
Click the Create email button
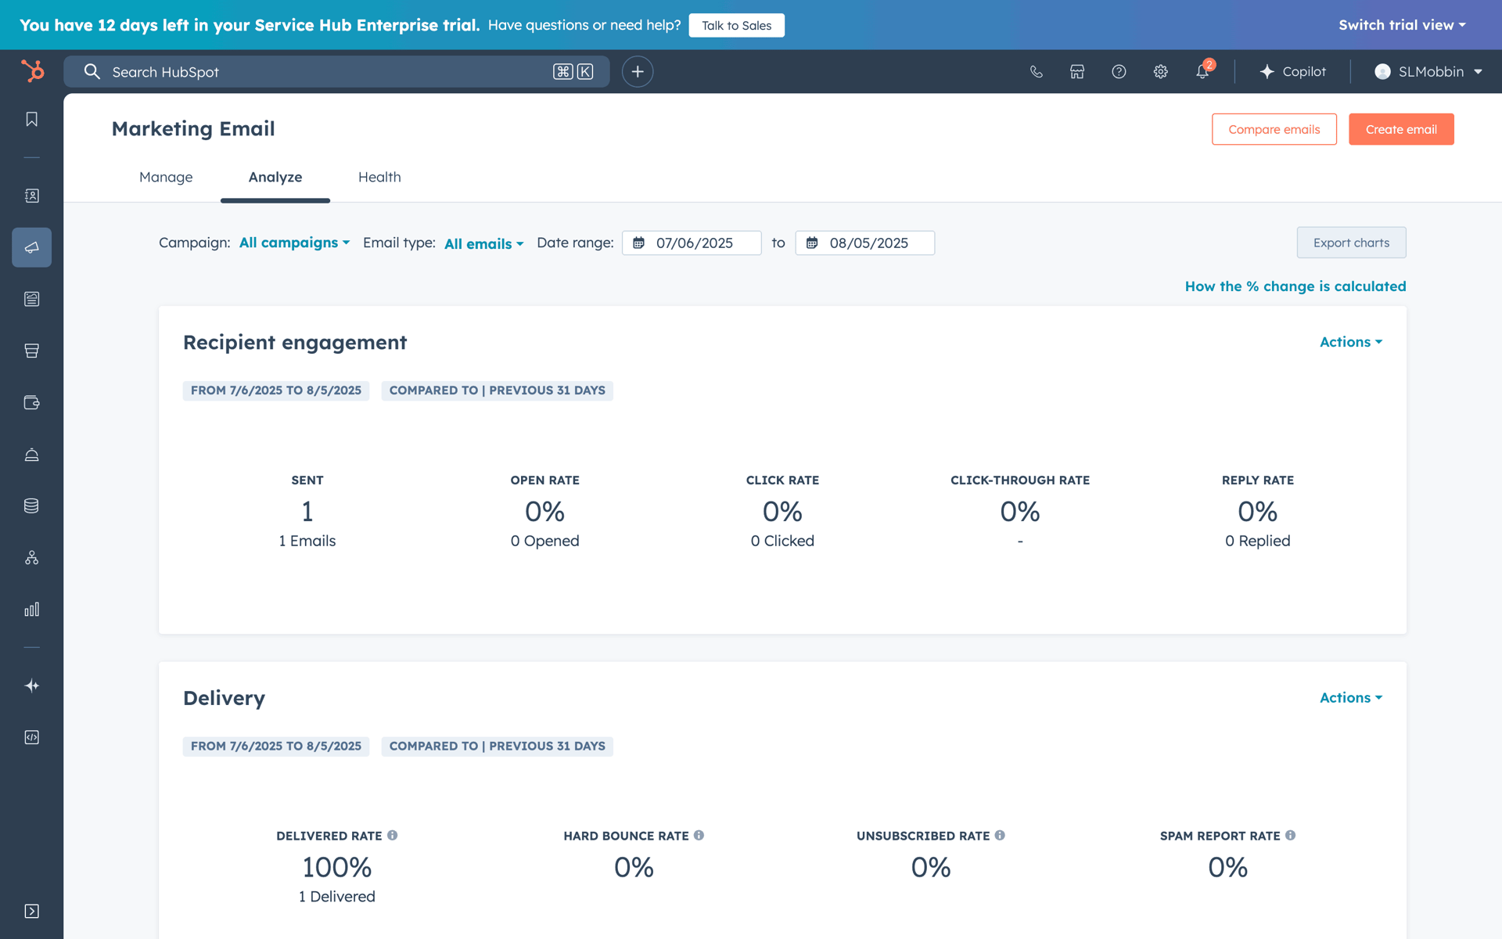[x=1401, y=129]
